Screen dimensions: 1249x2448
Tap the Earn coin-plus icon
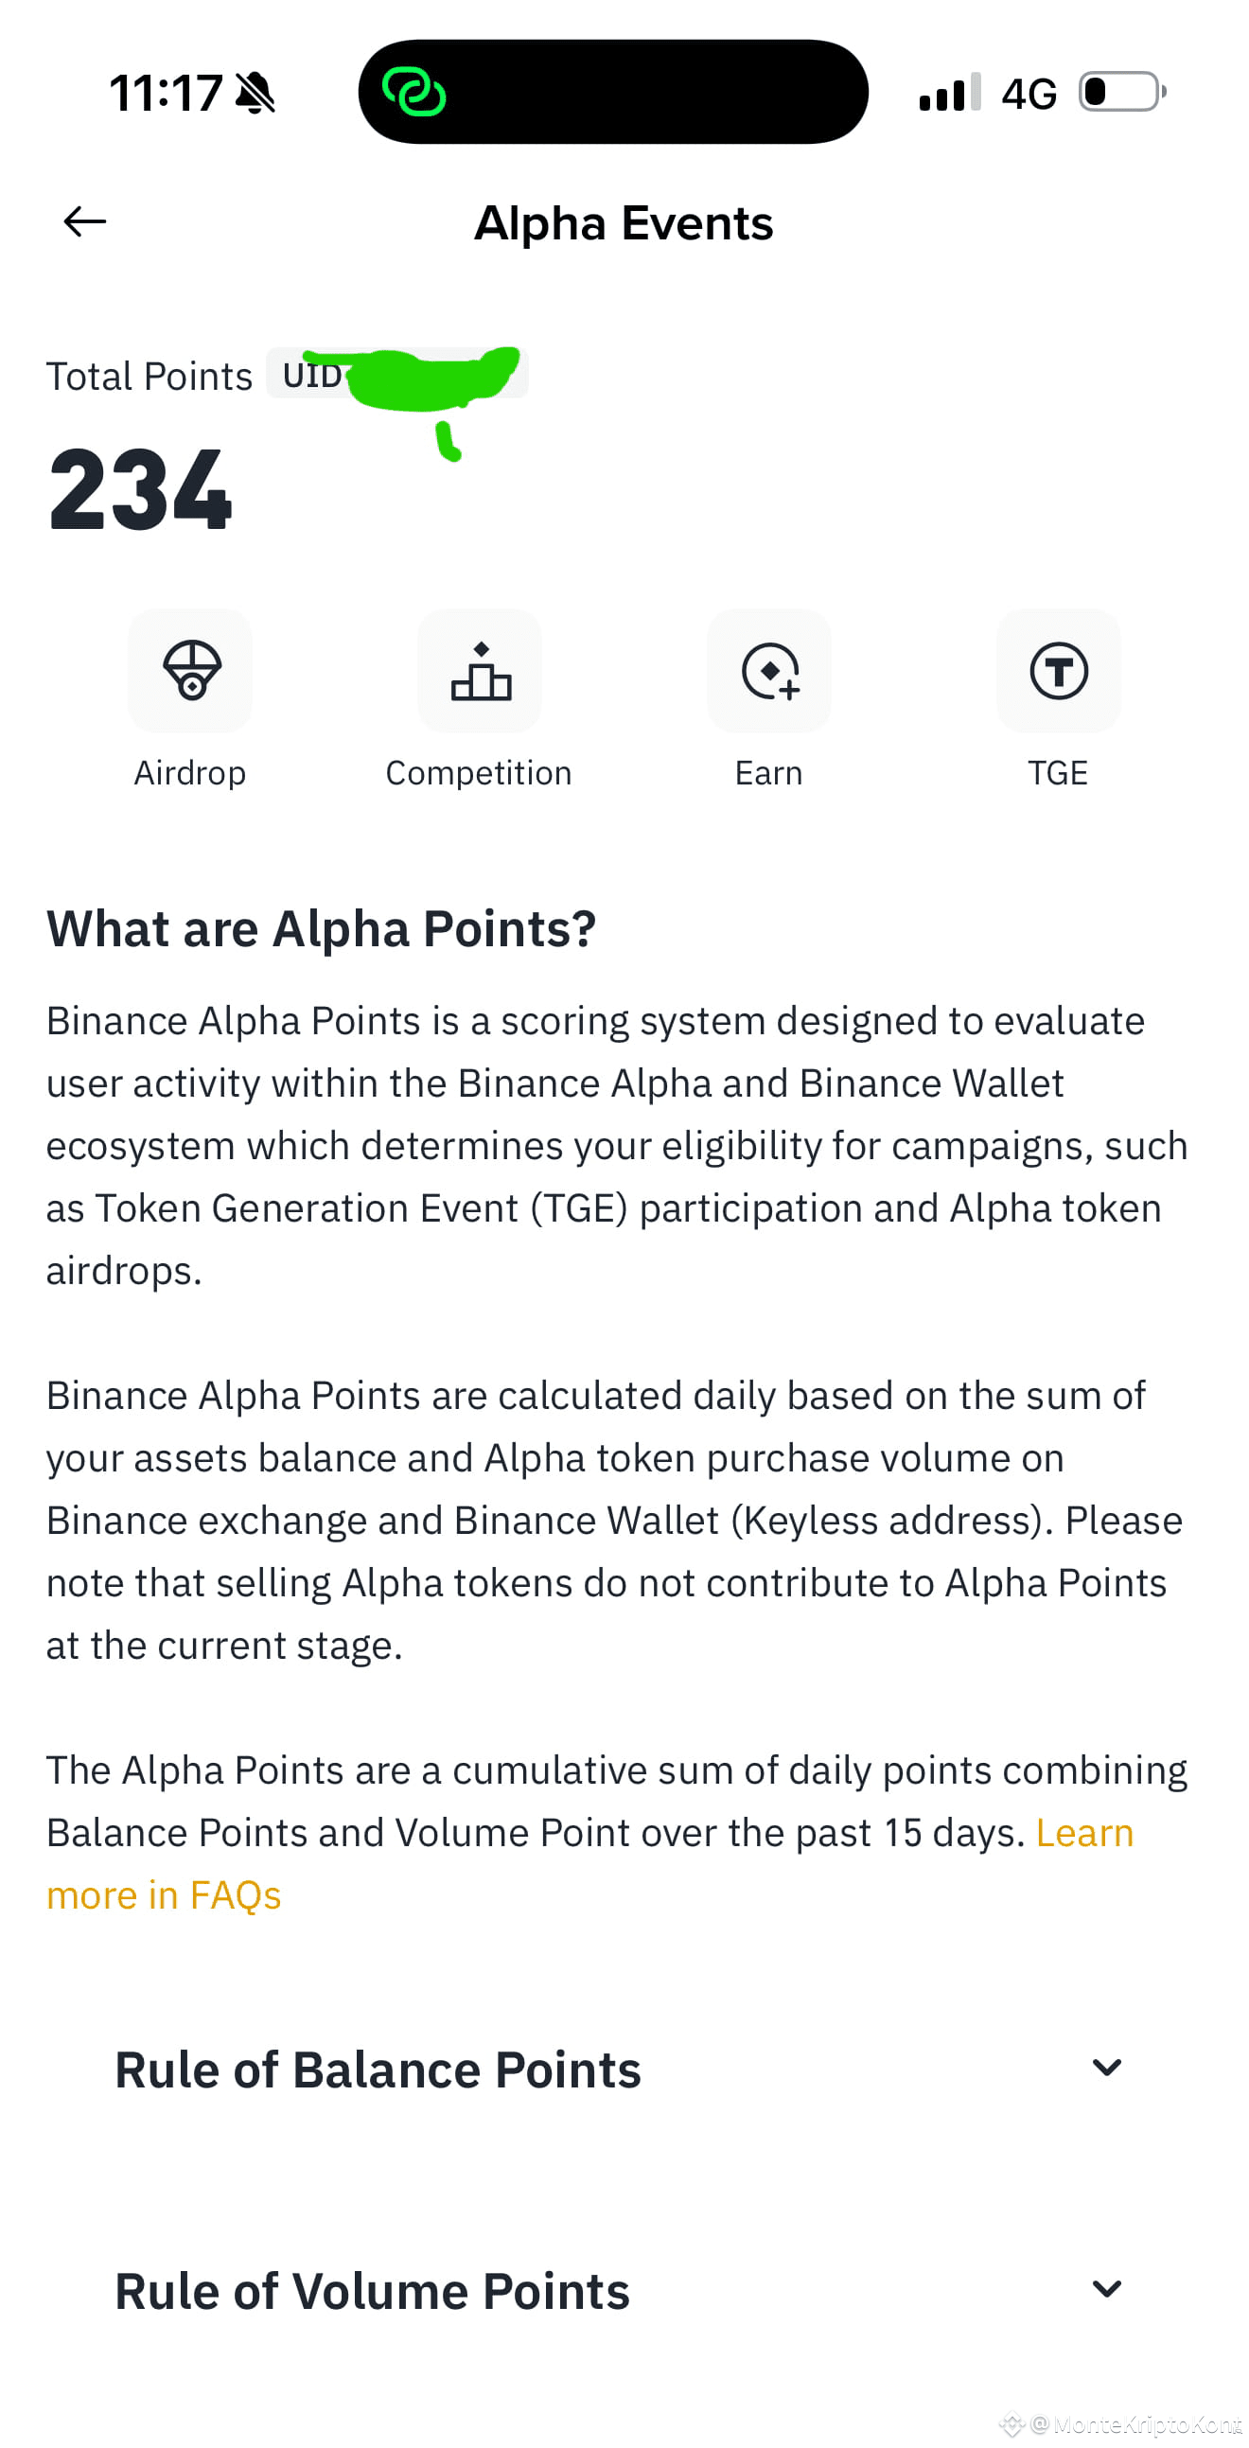(771, 671)
